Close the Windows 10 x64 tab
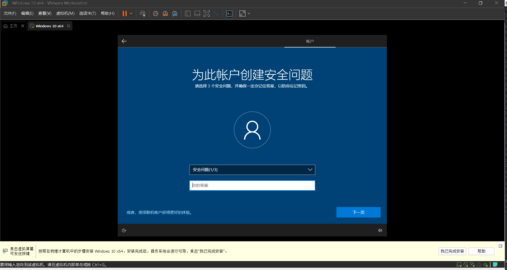The height and width of the screenshot is (270, 507). pos(68,26)
